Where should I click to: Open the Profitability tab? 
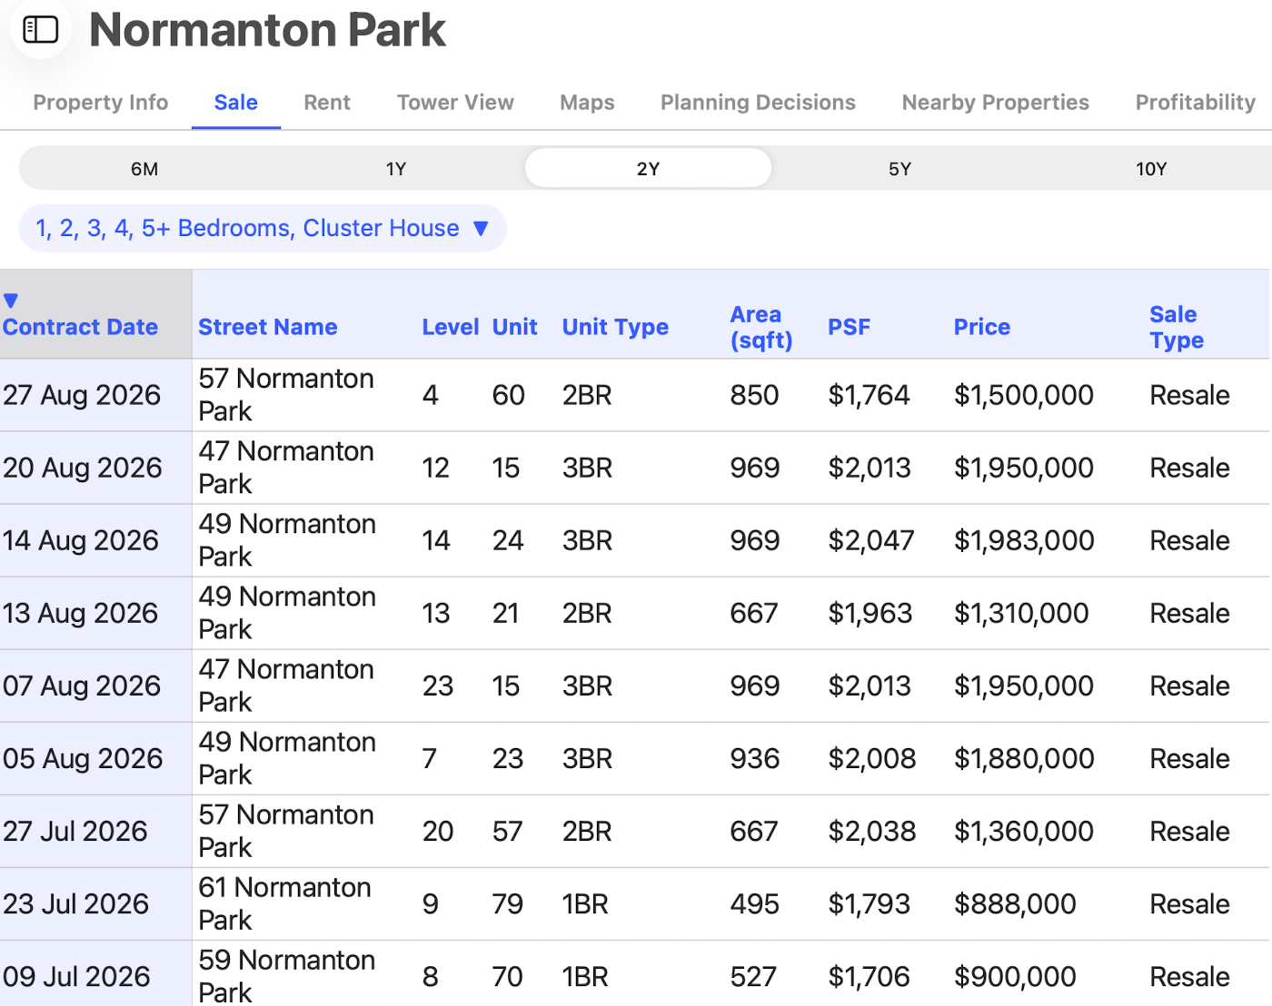point(1195,103)
